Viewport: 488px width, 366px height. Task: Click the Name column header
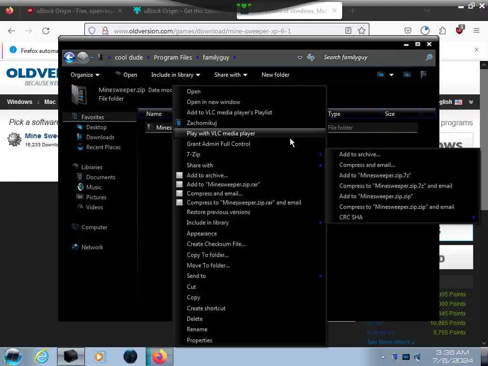pos(154,114)
